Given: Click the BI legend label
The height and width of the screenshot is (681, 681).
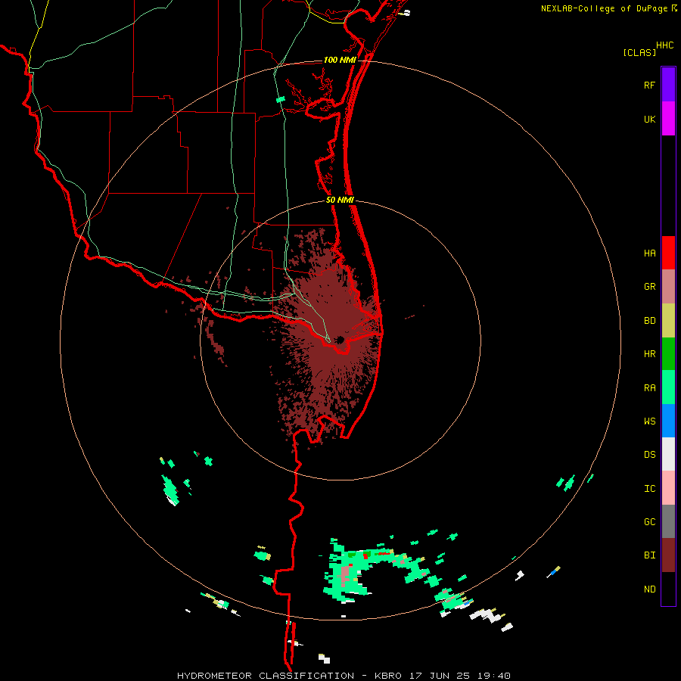Looking at the screenshot, I should point(649,555).
